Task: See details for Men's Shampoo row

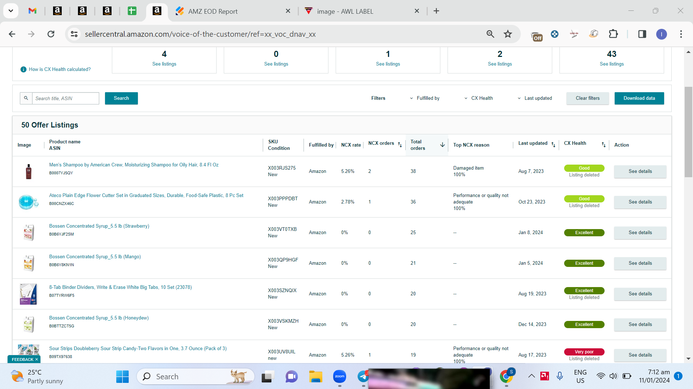Action: 640,171
